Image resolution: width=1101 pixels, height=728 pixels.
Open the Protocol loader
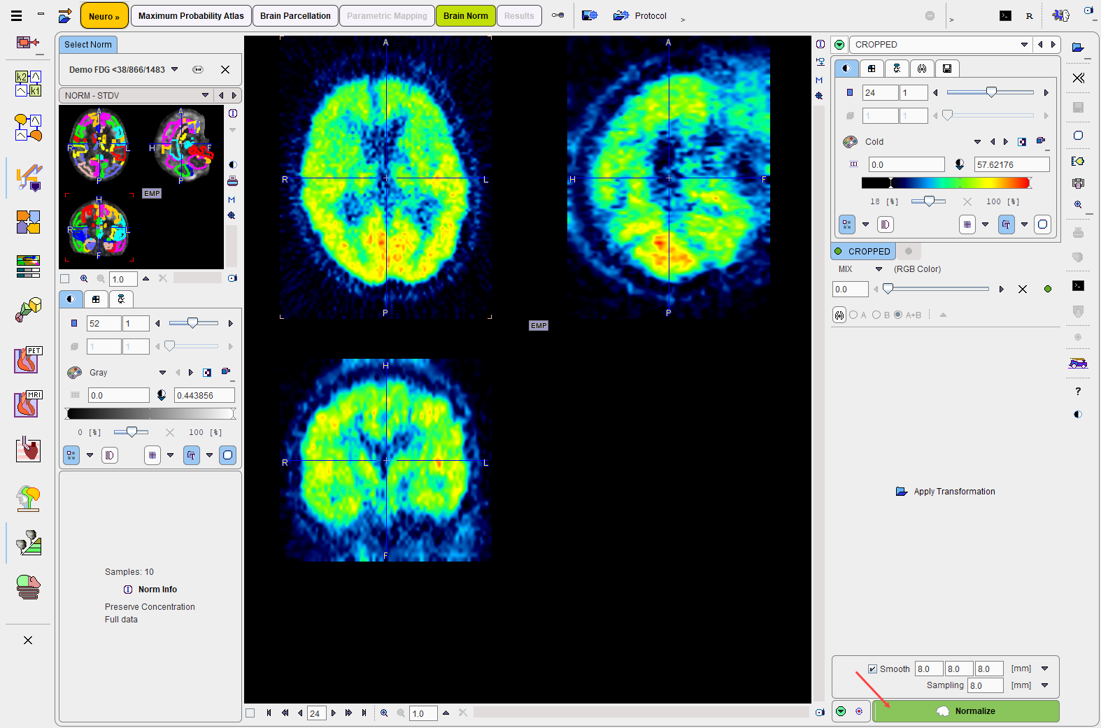(x=640, y=16)
